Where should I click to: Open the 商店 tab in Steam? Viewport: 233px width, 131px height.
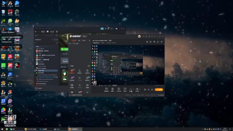click(x=43, y=32)
